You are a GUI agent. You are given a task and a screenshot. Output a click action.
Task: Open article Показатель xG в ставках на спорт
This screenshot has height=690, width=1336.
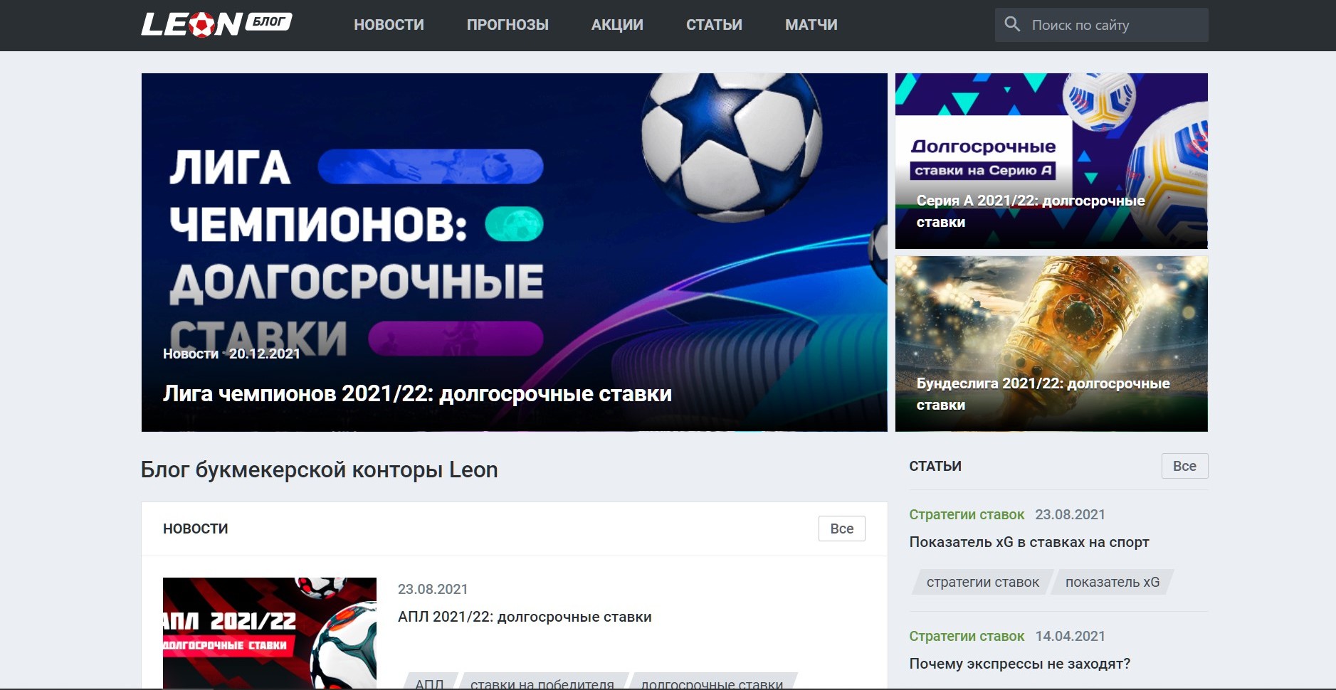(1029, 542)
